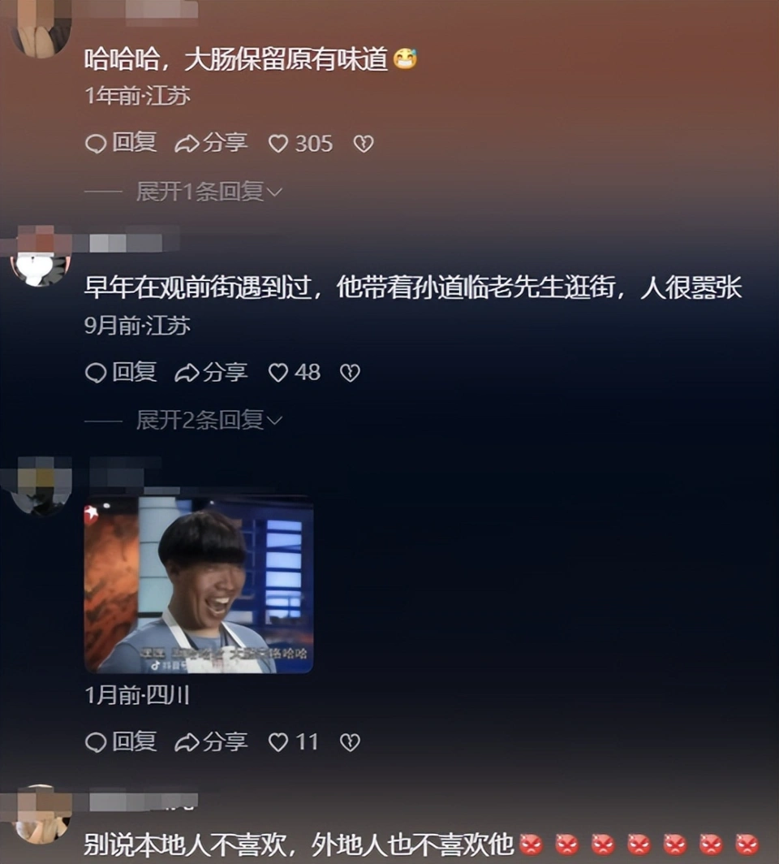The image size is (779, 864).
Task: Tap the broken heart icon beside 11 likes
Action: click(350, 742)
